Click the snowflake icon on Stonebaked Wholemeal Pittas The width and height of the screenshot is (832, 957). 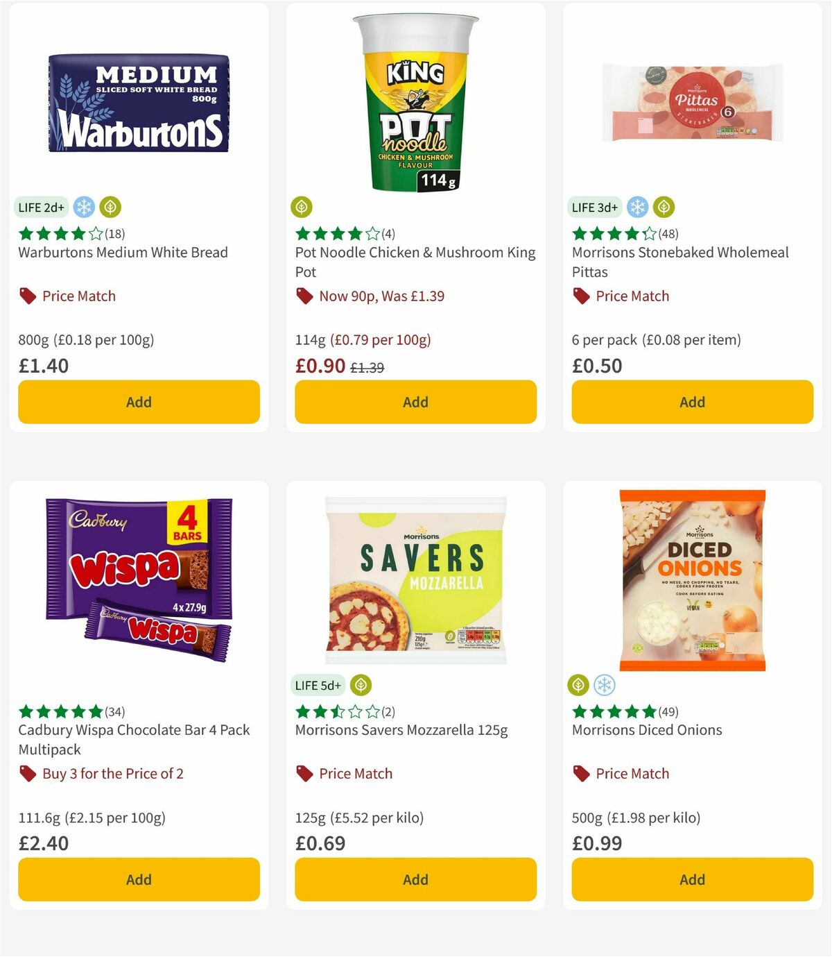pos(638,206)
